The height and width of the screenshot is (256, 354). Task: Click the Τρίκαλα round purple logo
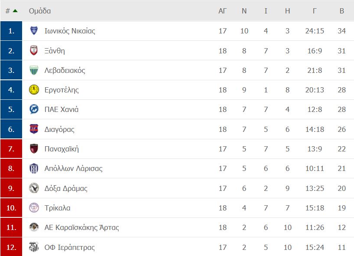click(x=34, y=207)
